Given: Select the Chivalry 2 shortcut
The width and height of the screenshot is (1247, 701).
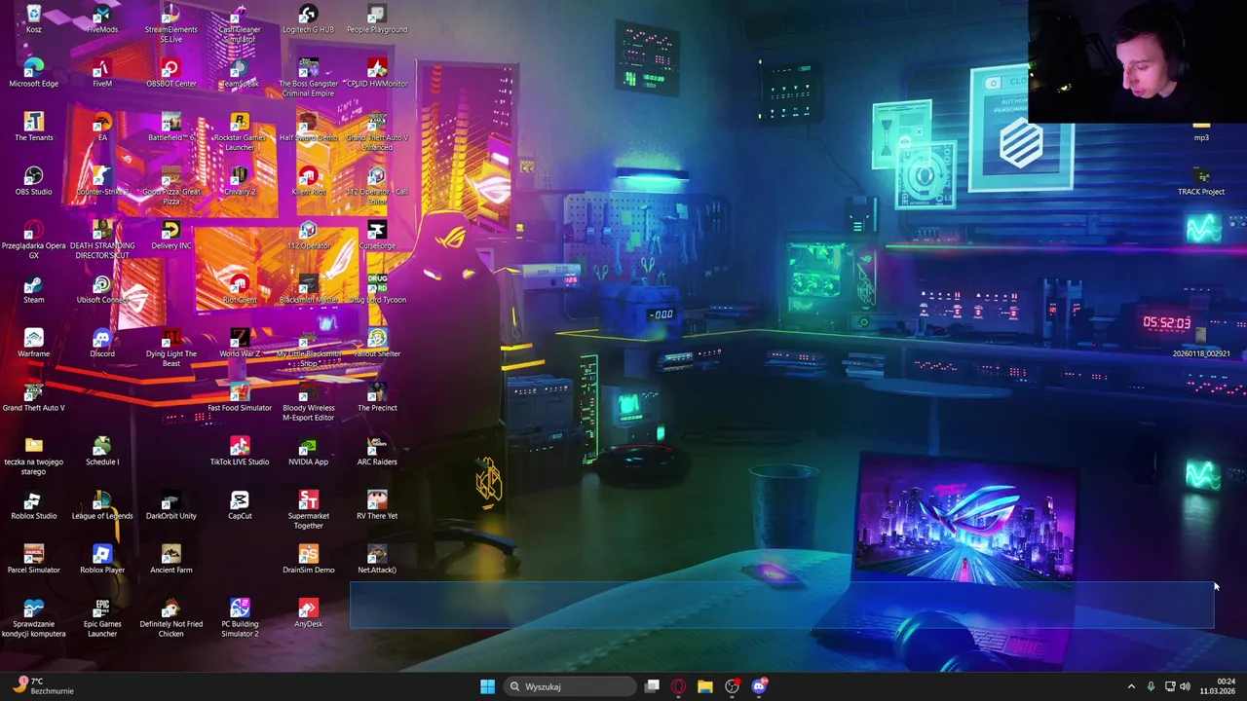Looking at the screenshot, I should 240,181.
